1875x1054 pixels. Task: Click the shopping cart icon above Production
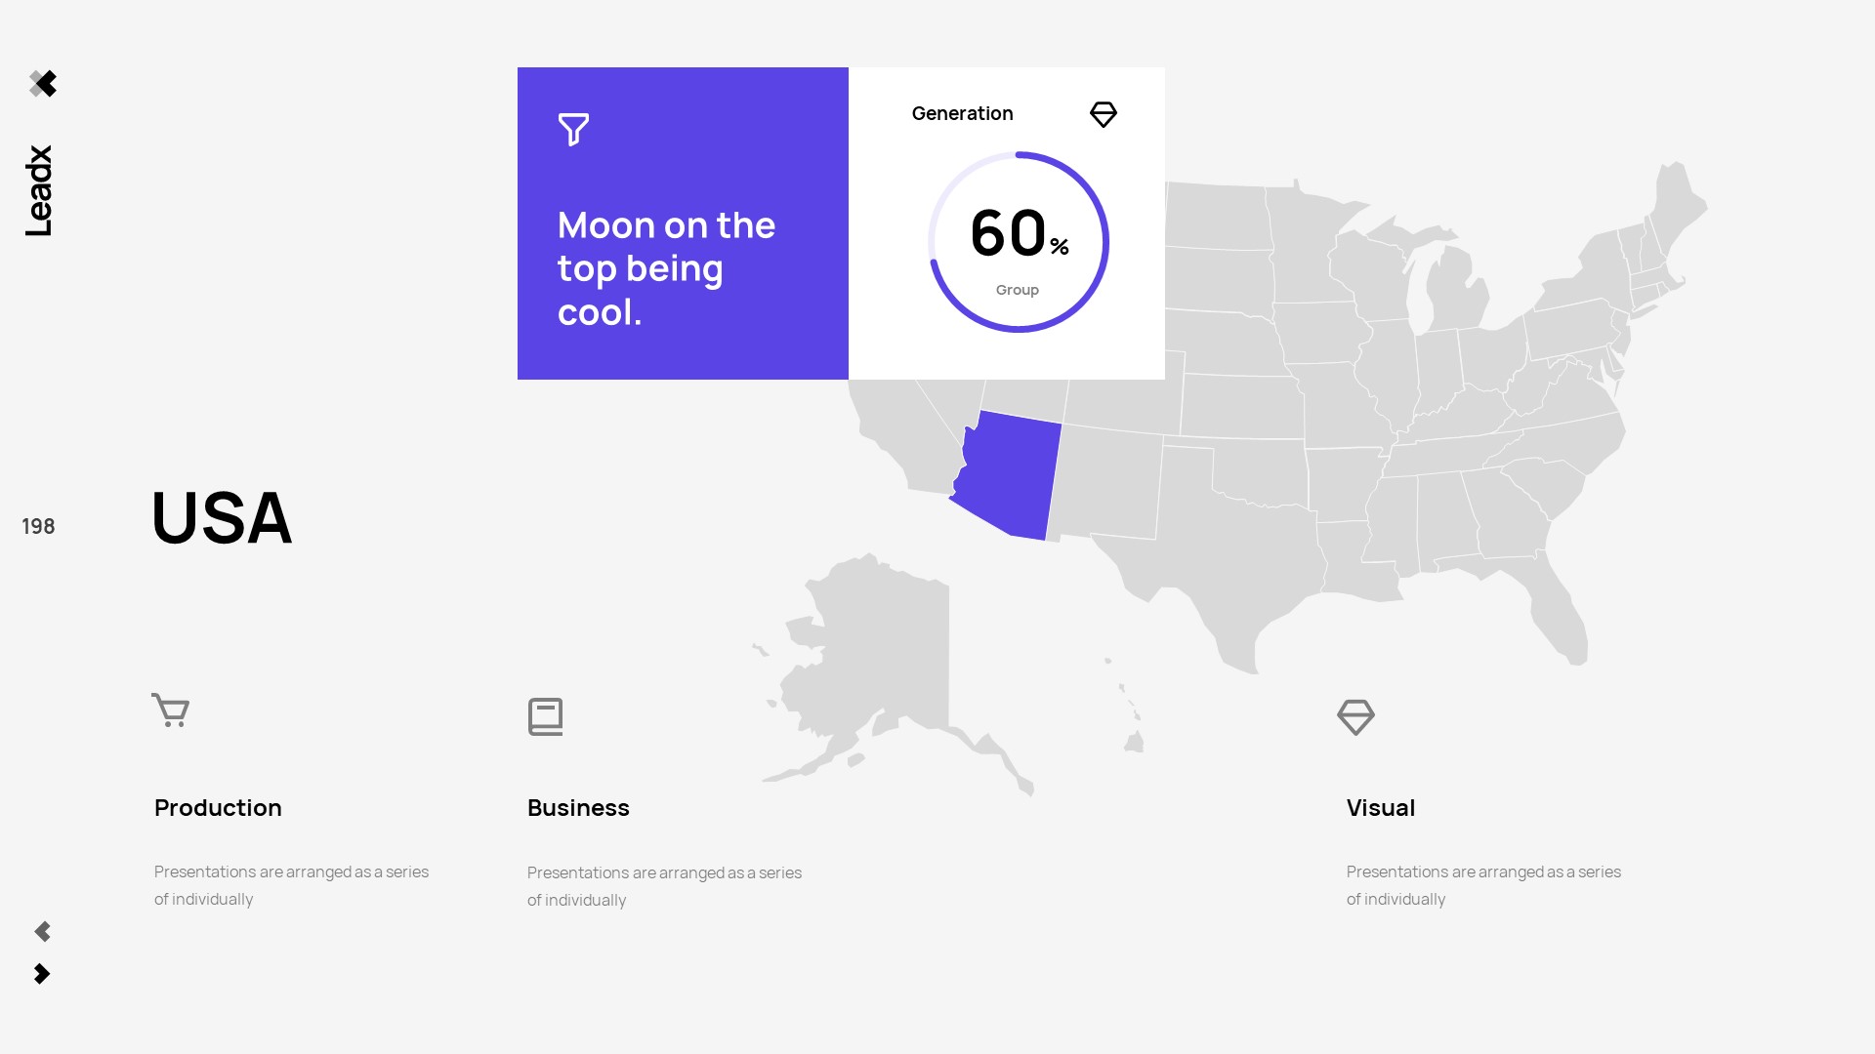pos(171,710)
